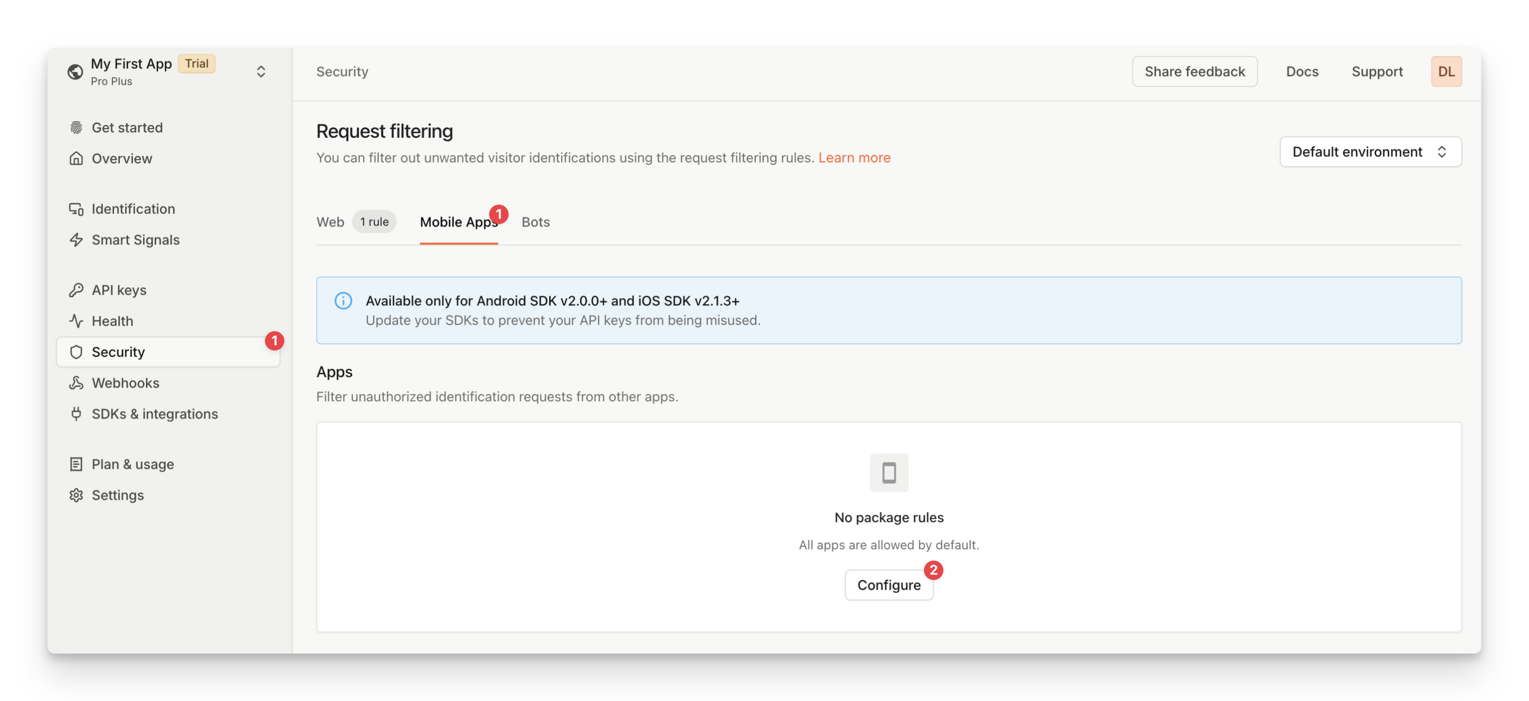This screenshot has width=1529, height=701.
Task: Click the API keys key icon
Action: [x=76, y=290]
